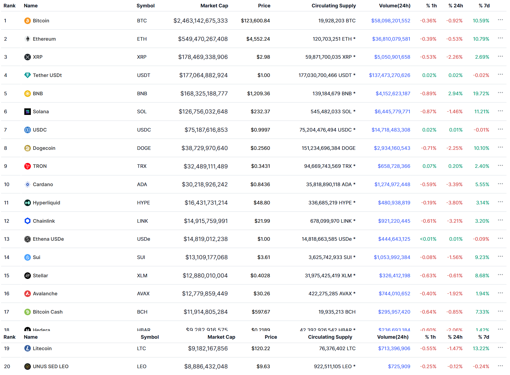Image resolution: width=510 pixels, height=375 pixels.
Task: Select the Hyperliquid coin name
Action: click(x=46, y=203)
